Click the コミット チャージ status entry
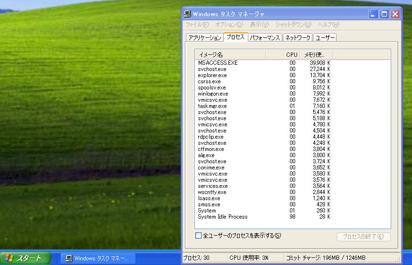Screen dimensions: 412x265 325,258
